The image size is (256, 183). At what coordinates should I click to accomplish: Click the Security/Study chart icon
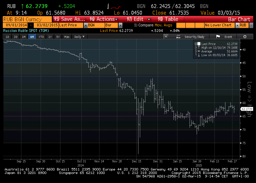[x=178, y=37]
